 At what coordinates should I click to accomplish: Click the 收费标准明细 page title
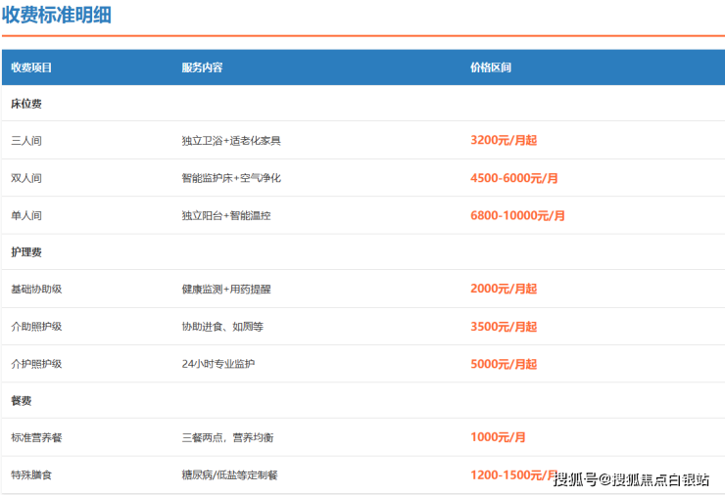pos(56,15)
